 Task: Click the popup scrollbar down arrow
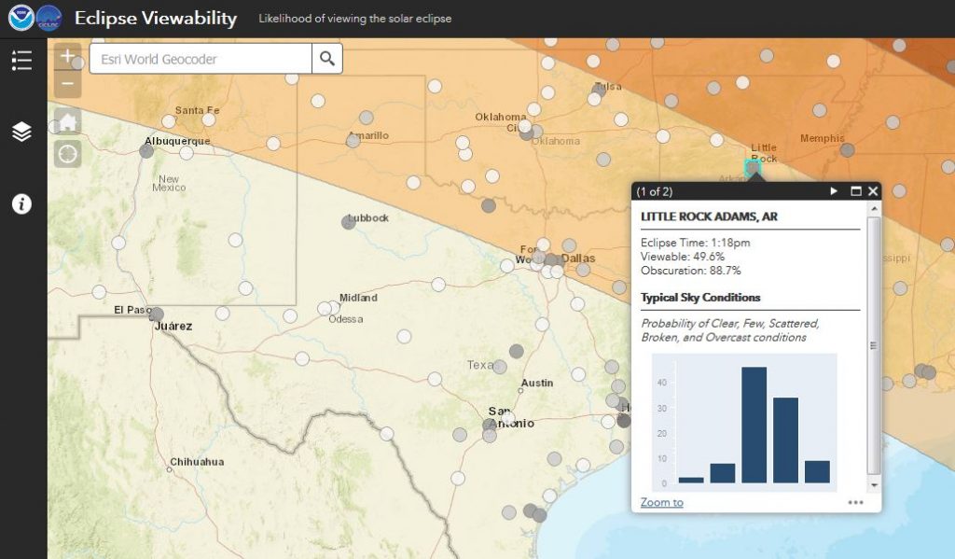pyautogui.click(x=874, y=485)
